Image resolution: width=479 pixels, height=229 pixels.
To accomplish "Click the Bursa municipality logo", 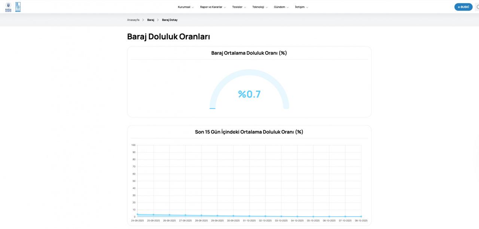I will point(8,7).
